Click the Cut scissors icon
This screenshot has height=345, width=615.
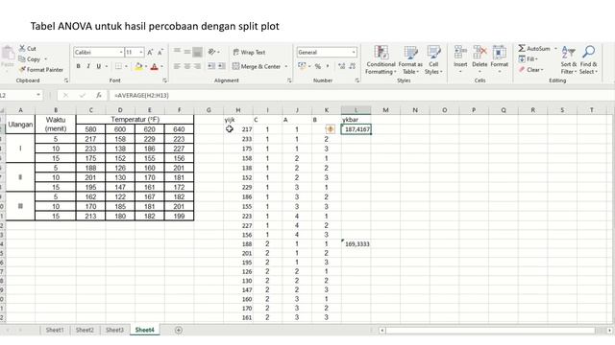coord(22,49)
